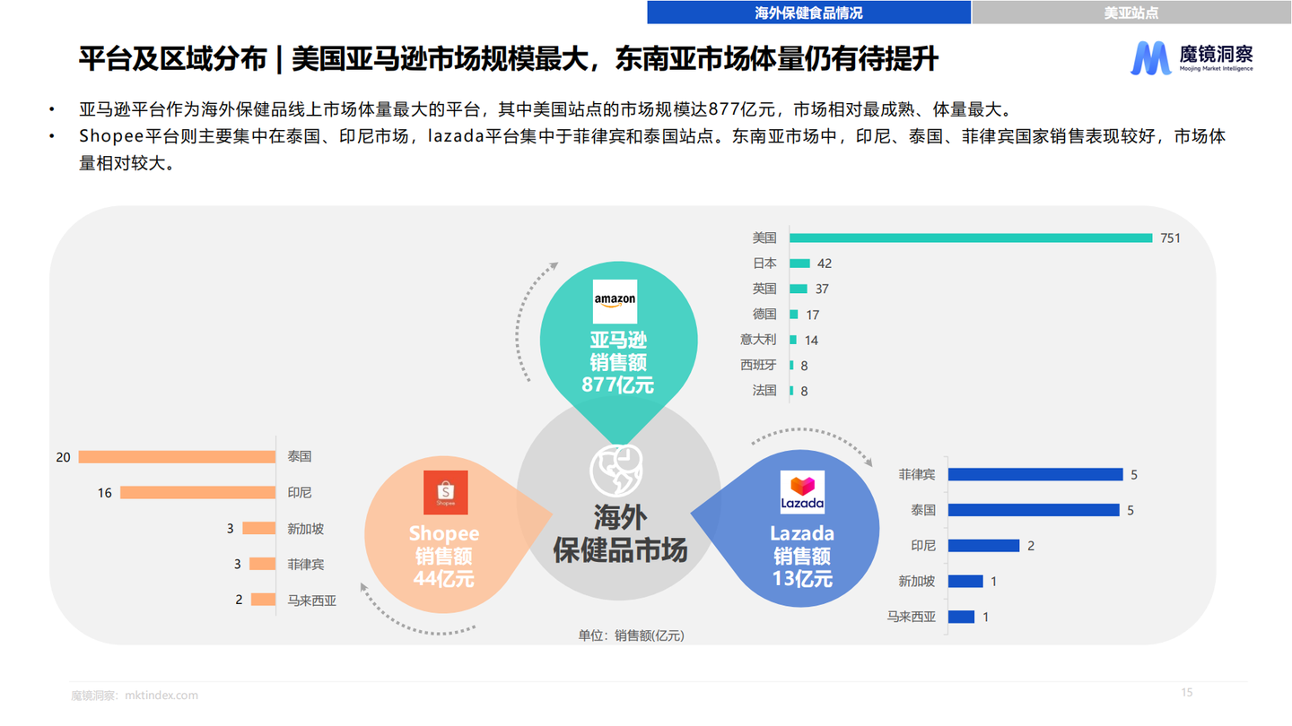Select the value 8 for 西班牙
The image size is (1292, 726).
[804, 366]
